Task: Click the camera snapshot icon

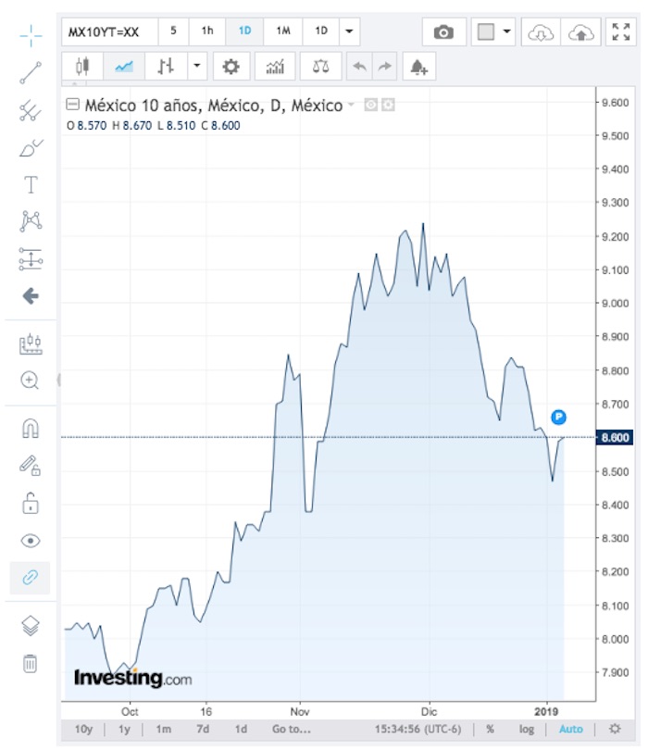Action: pos(444,31)
